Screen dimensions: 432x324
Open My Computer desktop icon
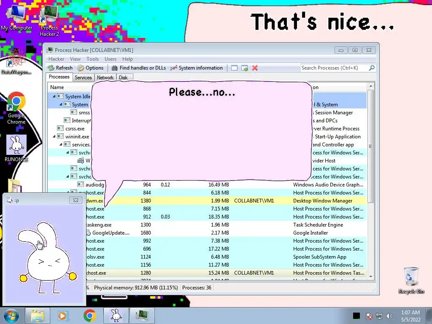coord(16,17)
